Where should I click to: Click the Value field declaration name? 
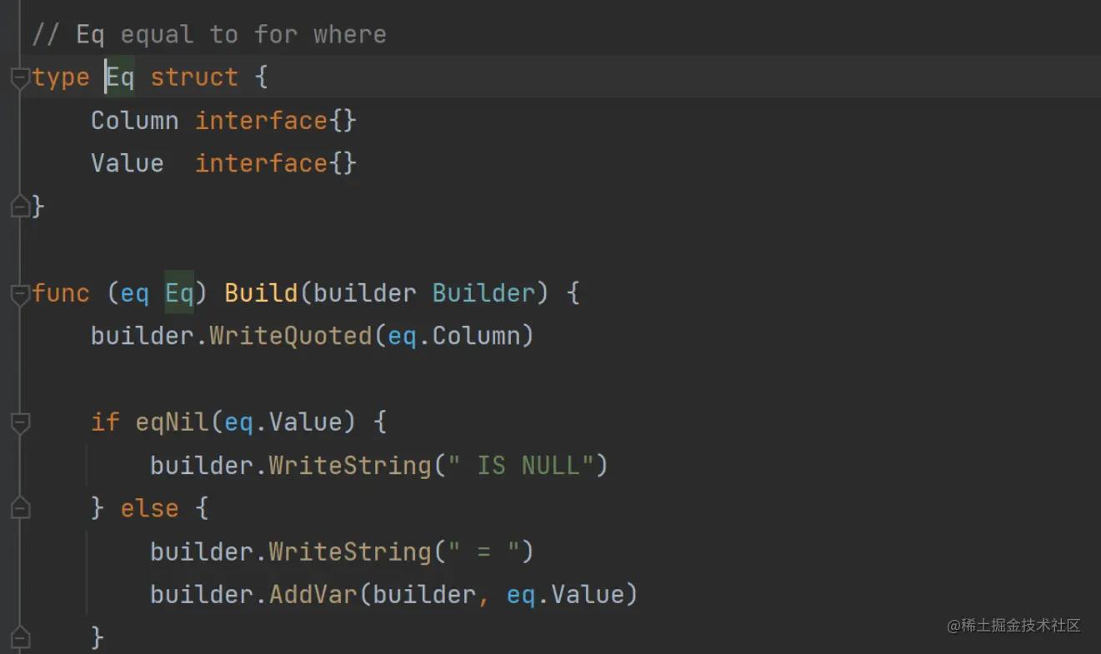point(127,164)
